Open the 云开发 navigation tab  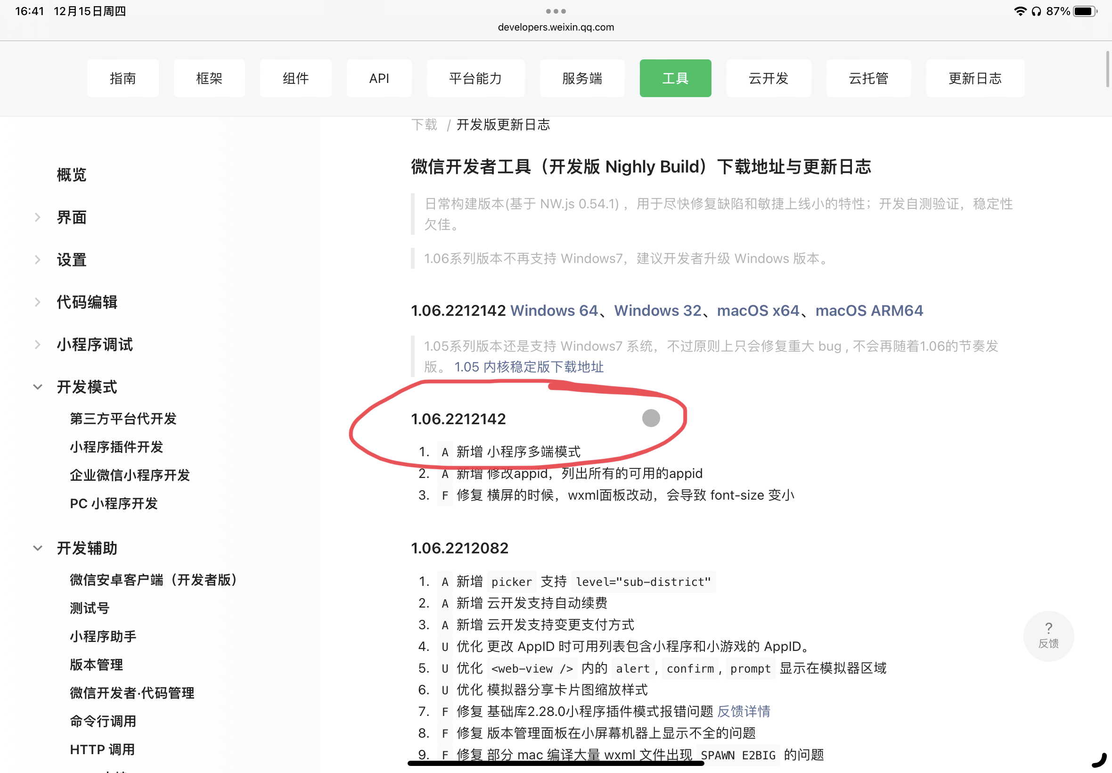click(x=769, y=78)
